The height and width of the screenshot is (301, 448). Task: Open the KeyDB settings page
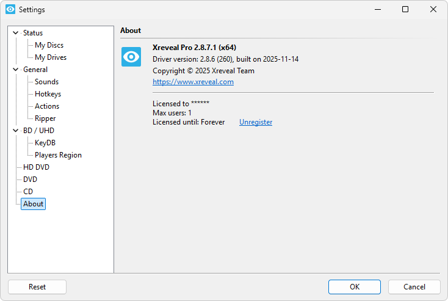click(45, 143)
